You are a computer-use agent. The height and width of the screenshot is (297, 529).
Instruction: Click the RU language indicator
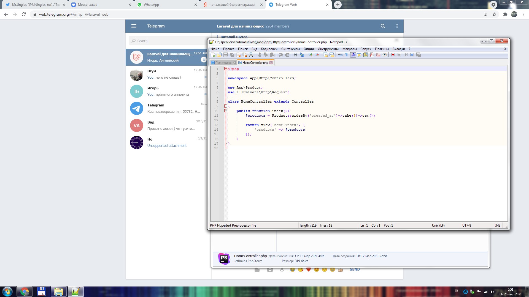[x=457, y=291]
